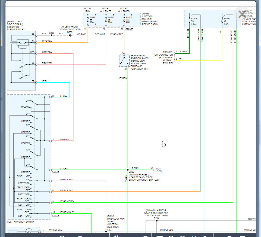Viewport: 261px width, 237px height.
Task: Click the C202B connector label
Action: (56, 172)
